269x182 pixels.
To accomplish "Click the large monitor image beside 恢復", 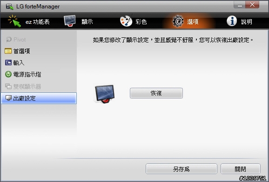I will click(104, 94).
